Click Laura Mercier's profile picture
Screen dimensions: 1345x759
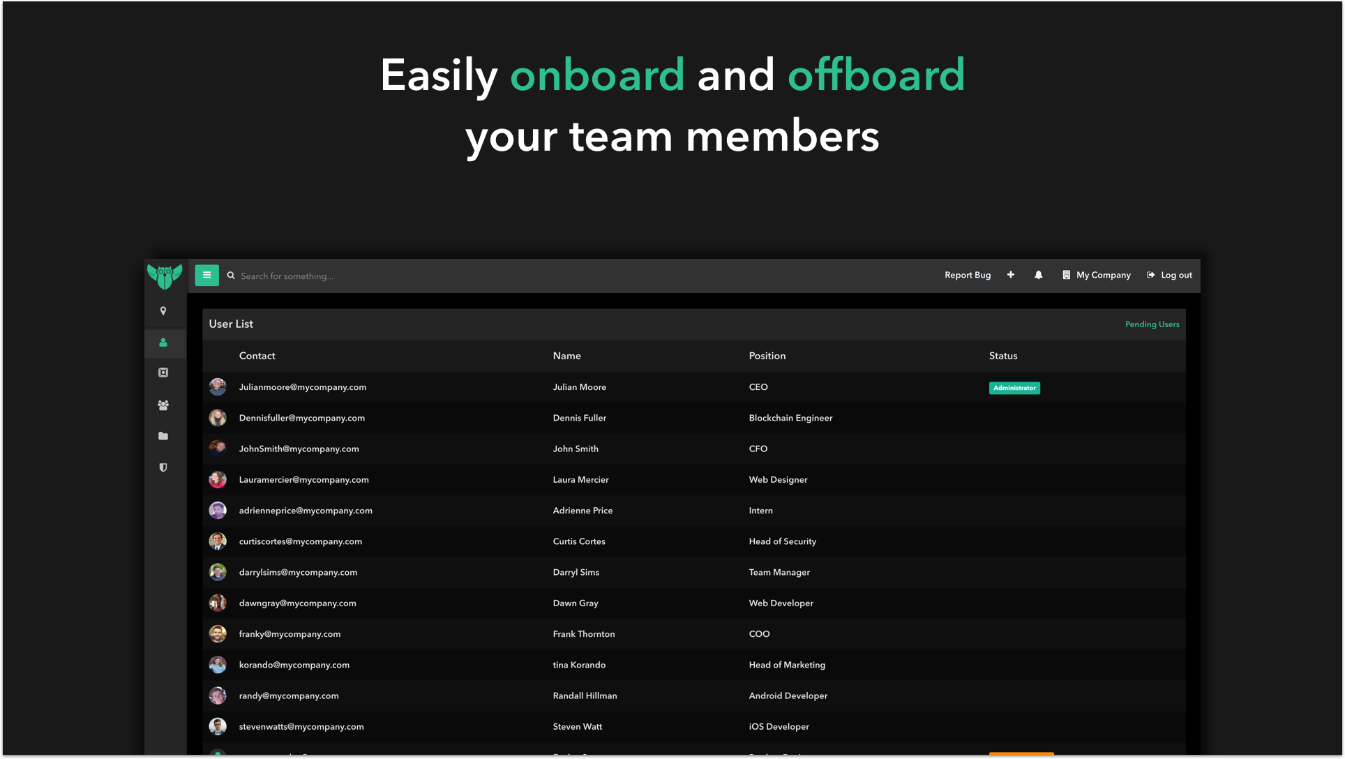click(x=218, y=479)
